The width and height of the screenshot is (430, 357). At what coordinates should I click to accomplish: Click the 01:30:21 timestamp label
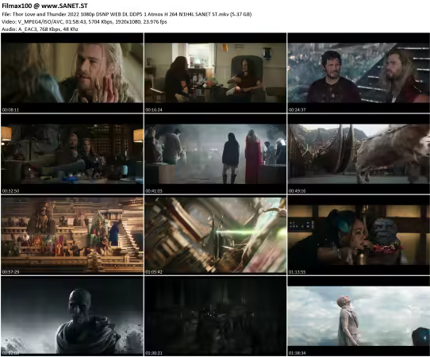154,353
